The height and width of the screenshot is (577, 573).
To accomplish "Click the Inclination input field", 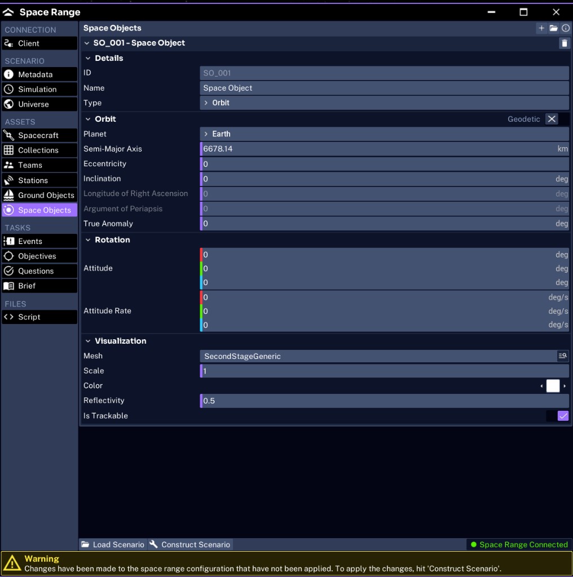I will [x=385, y=179].
